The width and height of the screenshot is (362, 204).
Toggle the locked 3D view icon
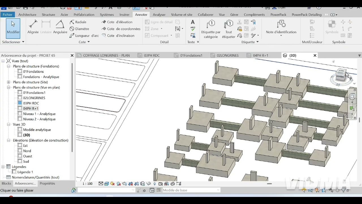142,184
